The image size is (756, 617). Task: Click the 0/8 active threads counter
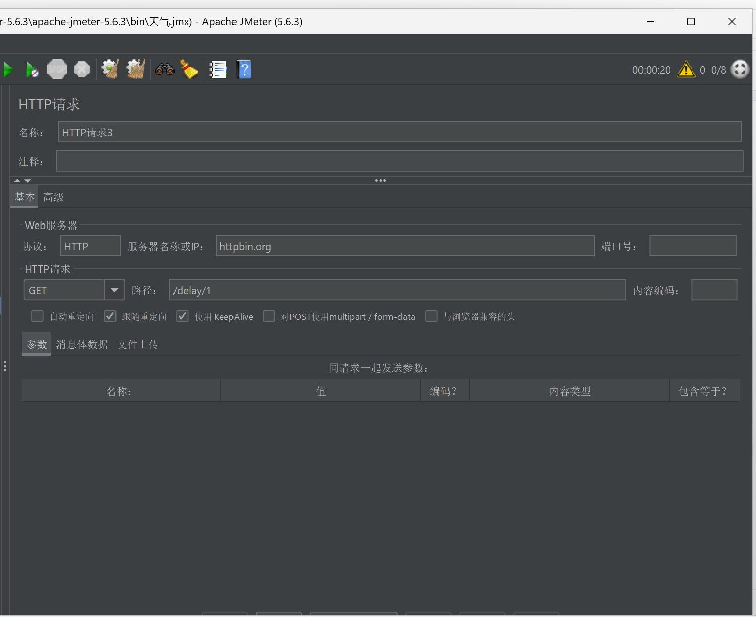pos(719,70)
